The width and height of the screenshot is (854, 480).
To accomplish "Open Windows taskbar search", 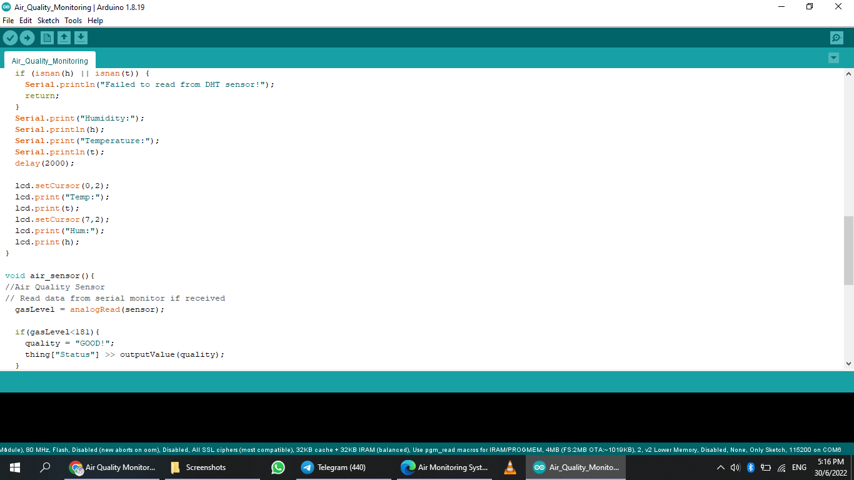I will (45, 467).
